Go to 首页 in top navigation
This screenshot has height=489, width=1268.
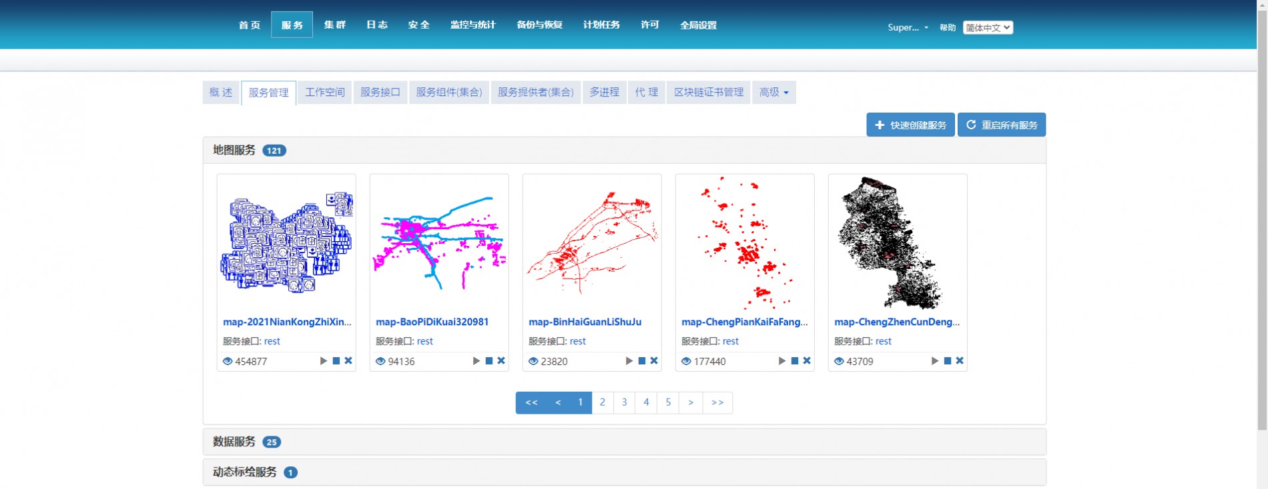pyautogui.click(x=250, y=25)
